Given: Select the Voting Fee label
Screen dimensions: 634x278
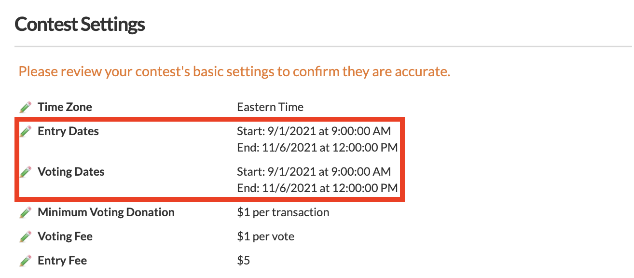Looking at the screenshot, I should 65,236.
